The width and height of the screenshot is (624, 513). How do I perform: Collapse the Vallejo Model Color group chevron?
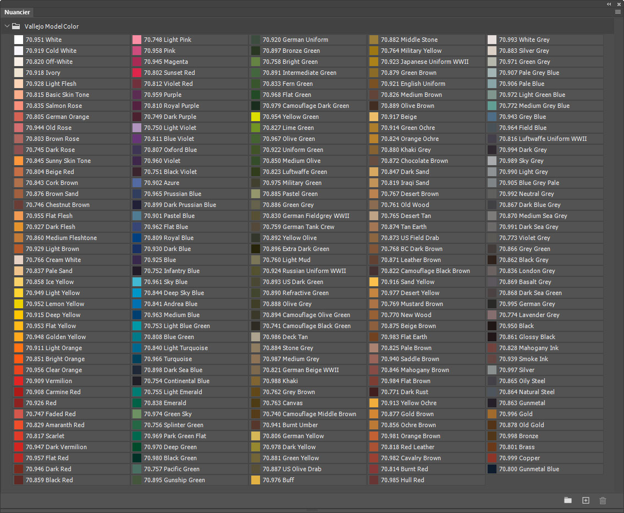tap(7, 26)
